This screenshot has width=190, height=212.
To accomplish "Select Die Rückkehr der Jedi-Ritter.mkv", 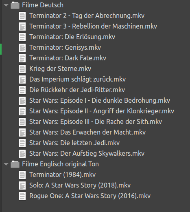I will (77, 90).
